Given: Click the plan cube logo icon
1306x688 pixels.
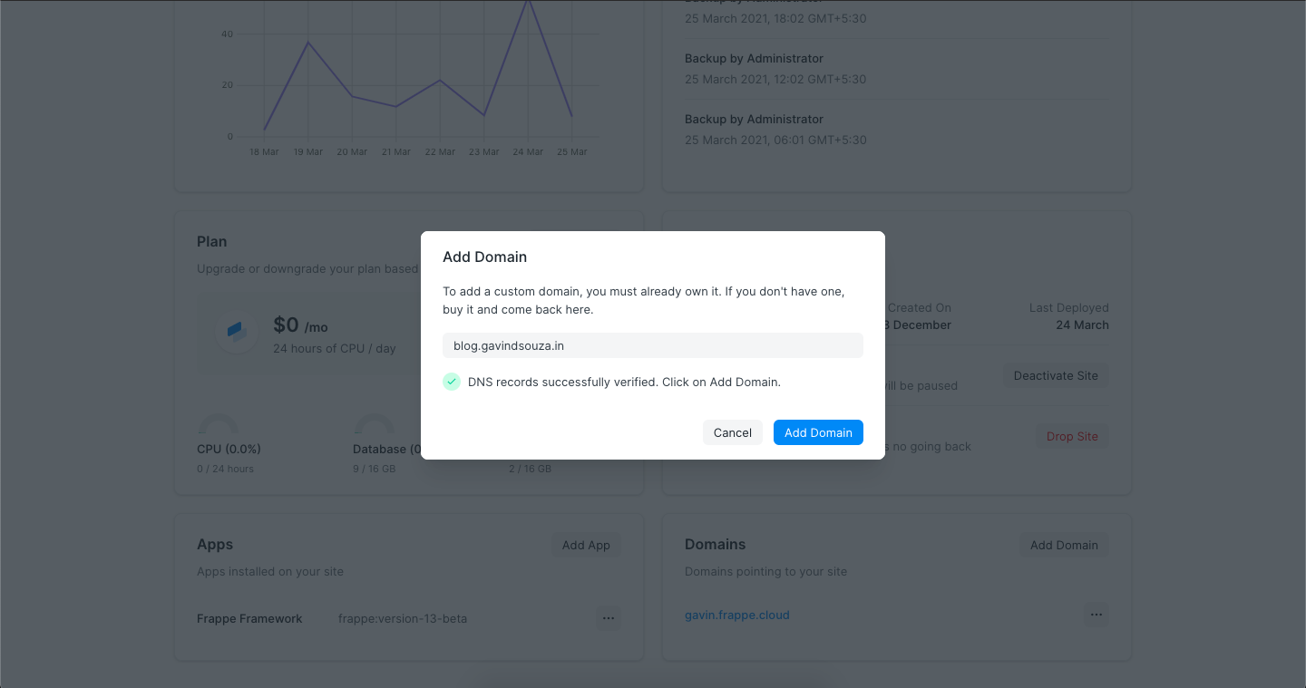Looking at the screenshot, I should tap(236, 333).
